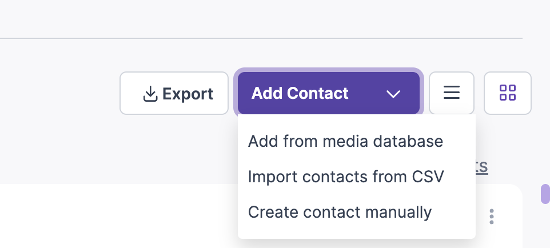The image size is (550, 248).
Task: Switch to list view with hamburger icon
Action: pos(452,93)
